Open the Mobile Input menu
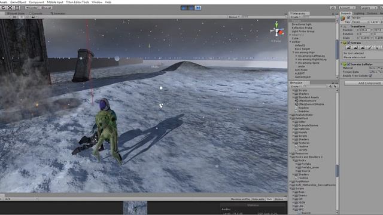Screen dimensions: 383x215 55,2
